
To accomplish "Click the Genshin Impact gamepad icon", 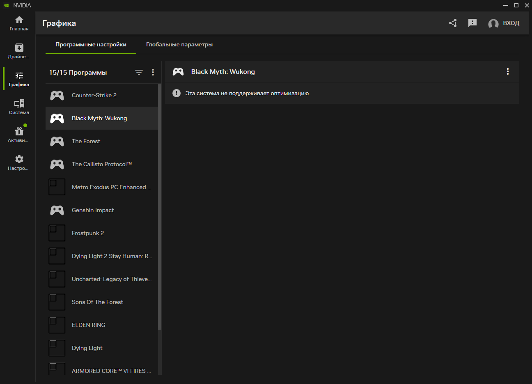I will (57, 210).
